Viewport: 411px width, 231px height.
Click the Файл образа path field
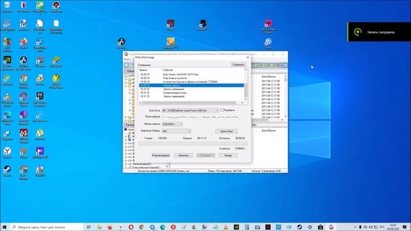pyautogui.click(x=200, y=117)
